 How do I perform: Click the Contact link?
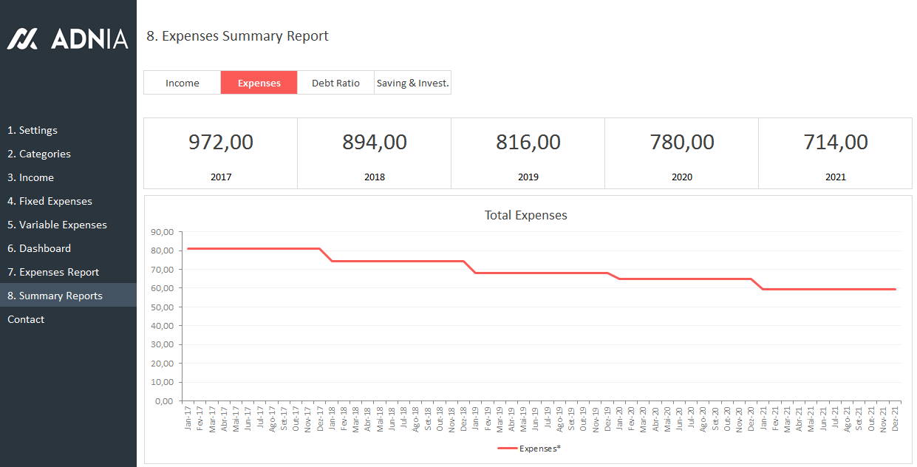[x=26, y=319]
